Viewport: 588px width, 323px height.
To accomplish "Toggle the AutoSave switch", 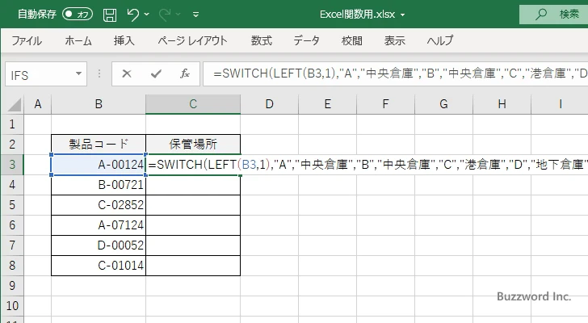I will click(78, 15).
